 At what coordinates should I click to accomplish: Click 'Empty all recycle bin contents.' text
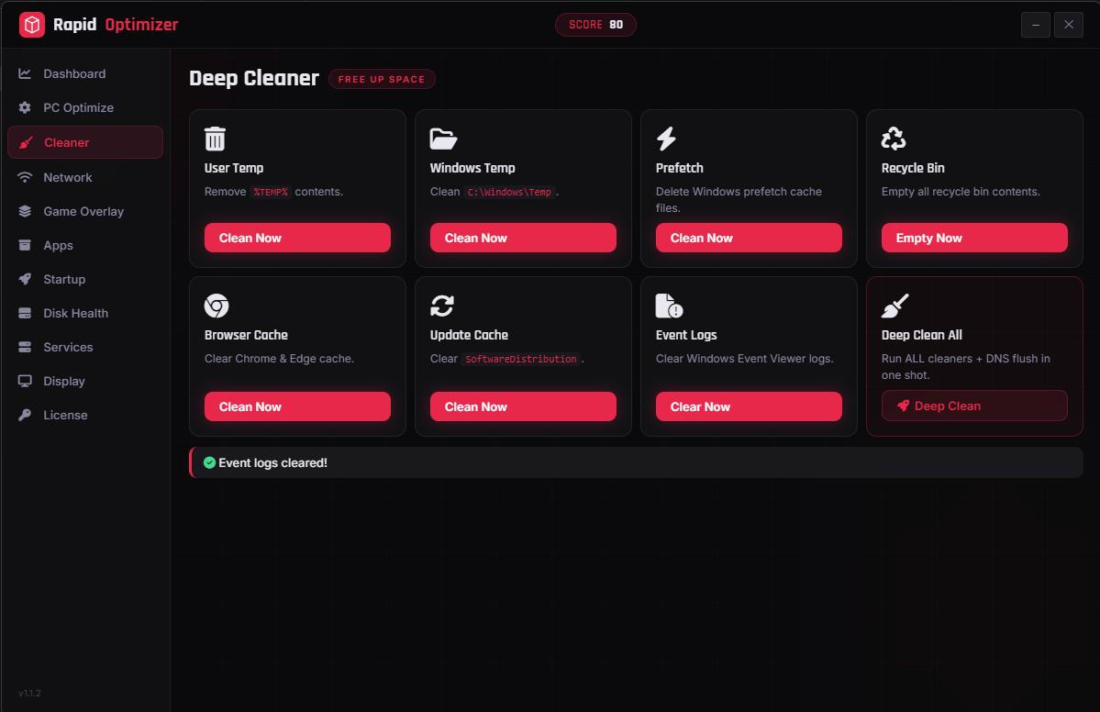point(961,192)
